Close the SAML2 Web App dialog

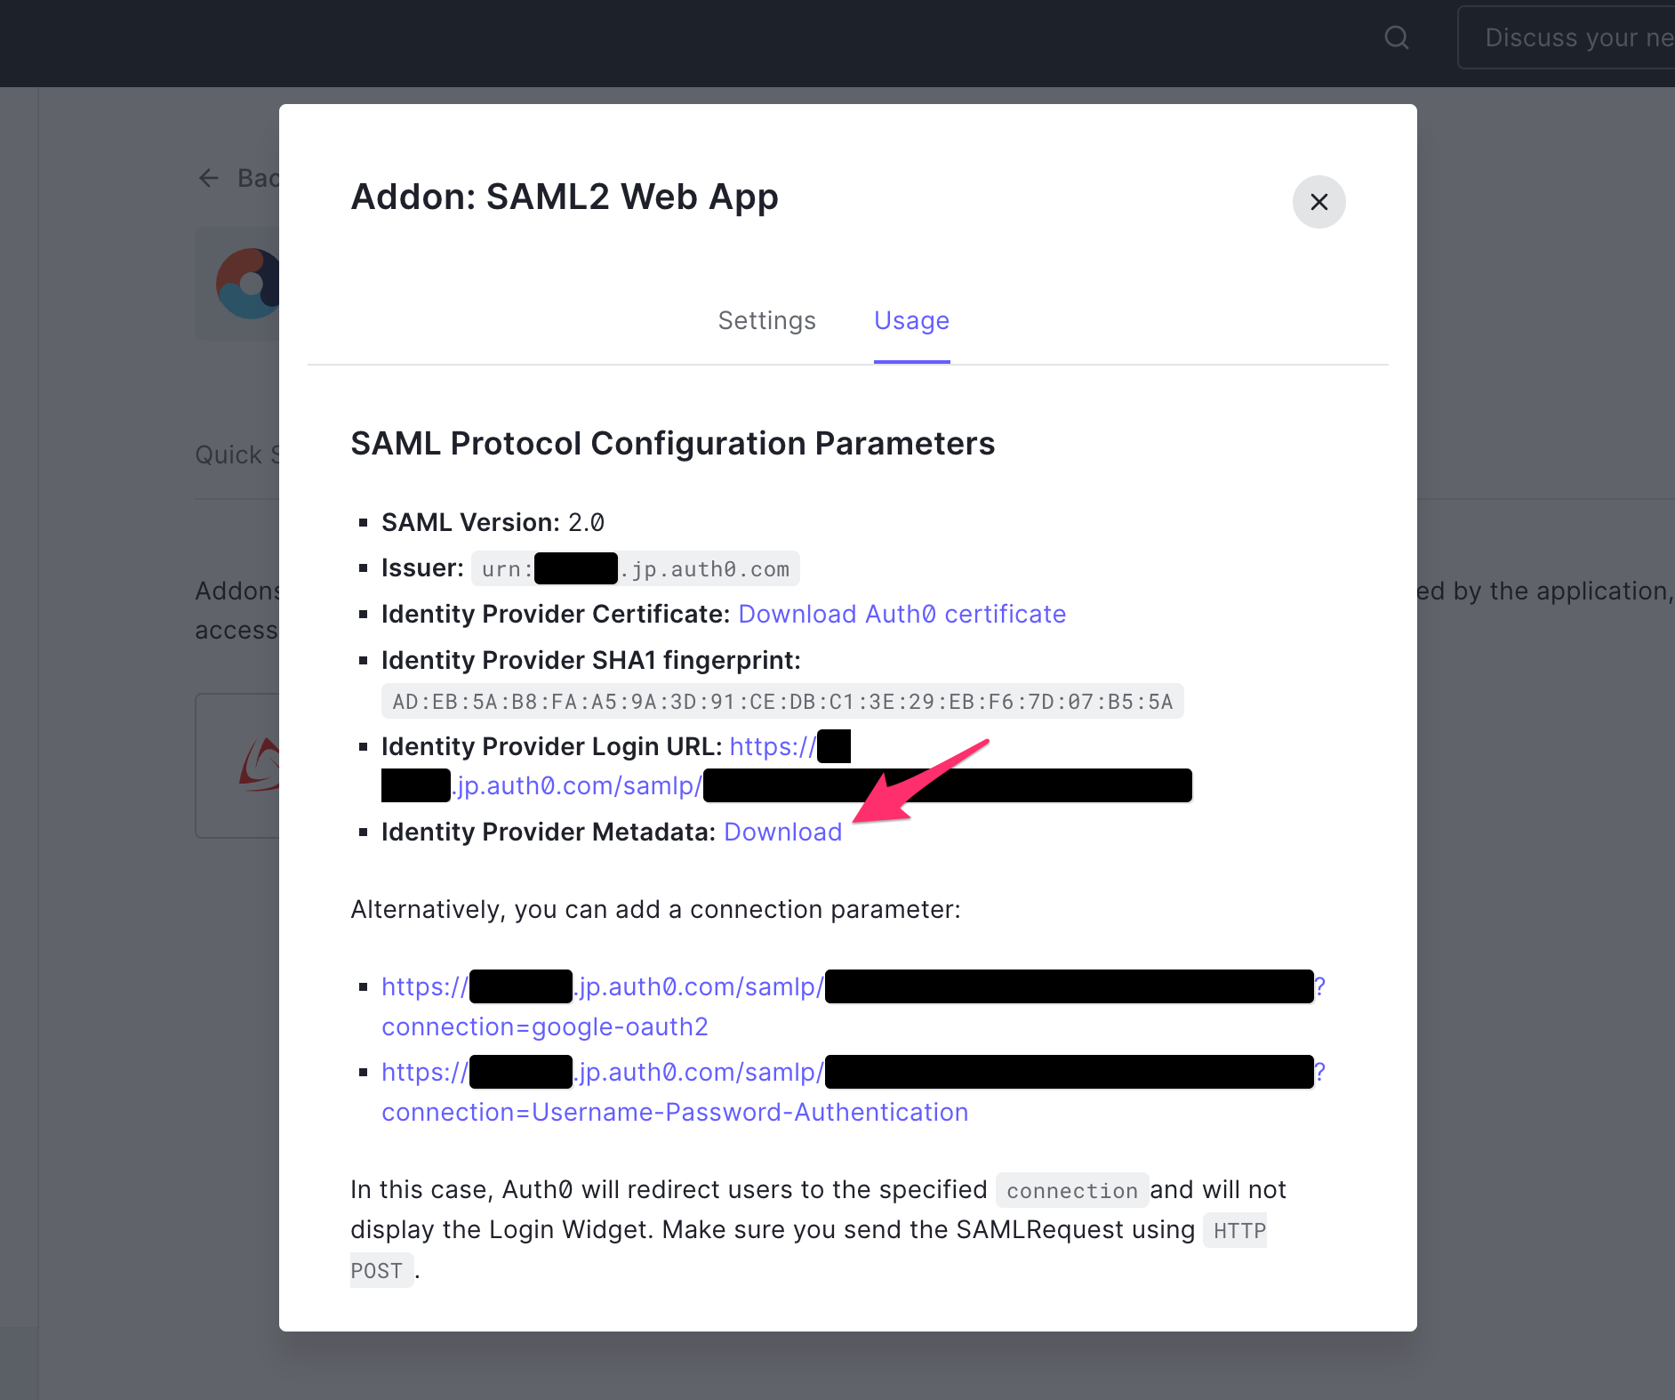[x=1318, y=202]
